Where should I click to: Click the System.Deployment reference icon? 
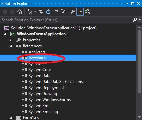(24, 88)
